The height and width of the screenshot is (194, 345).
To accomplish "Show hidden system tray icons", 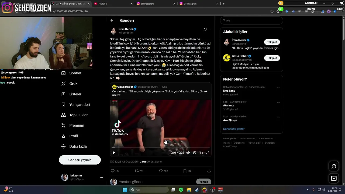I will [x=308, y=190].
